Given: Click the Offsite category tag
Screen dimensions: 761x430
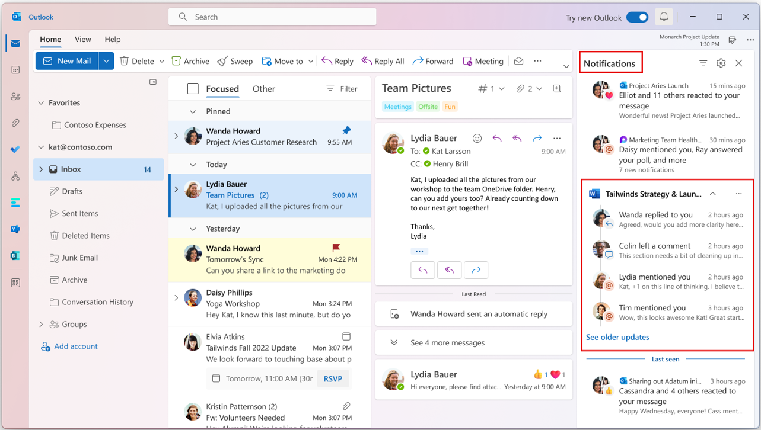Looking at the screenshot, I should (428, 107).
